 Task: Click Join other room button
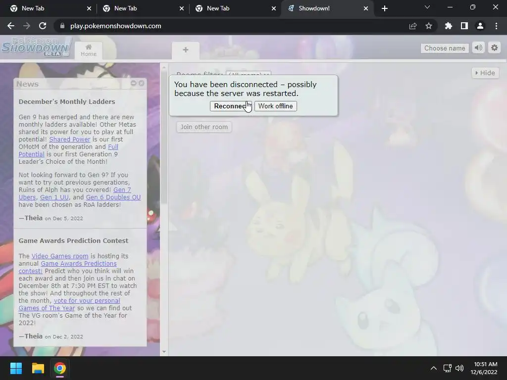coord(204,127)
